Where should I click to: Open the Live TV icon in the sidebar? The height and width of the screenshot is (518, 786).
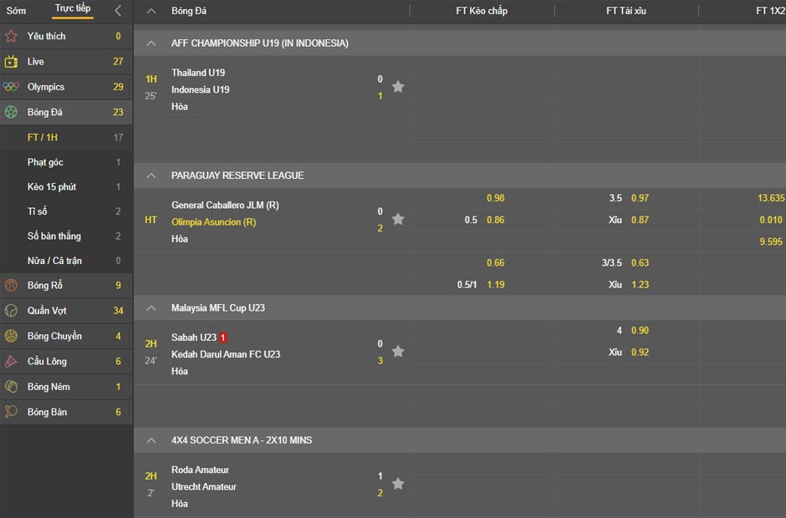12,62
